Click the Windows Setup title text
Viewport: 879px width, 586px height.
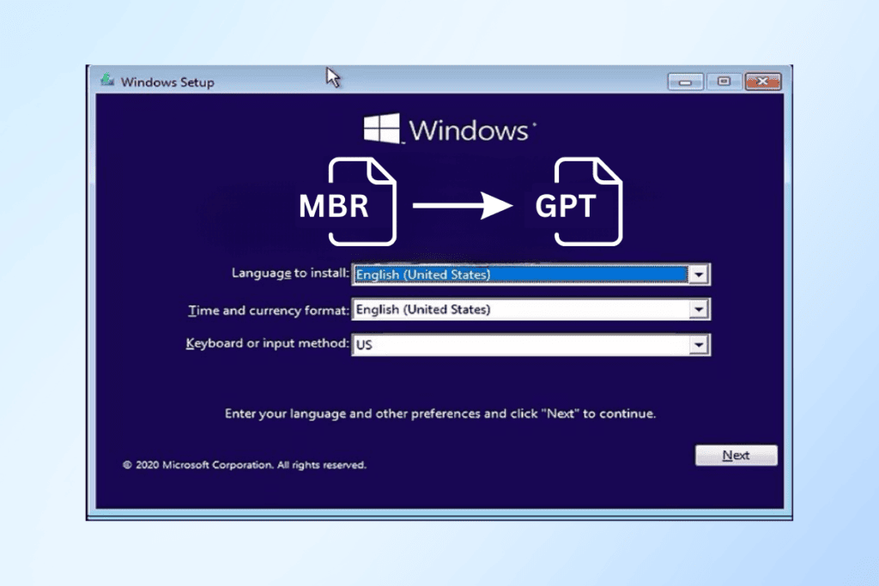(167, 82)
